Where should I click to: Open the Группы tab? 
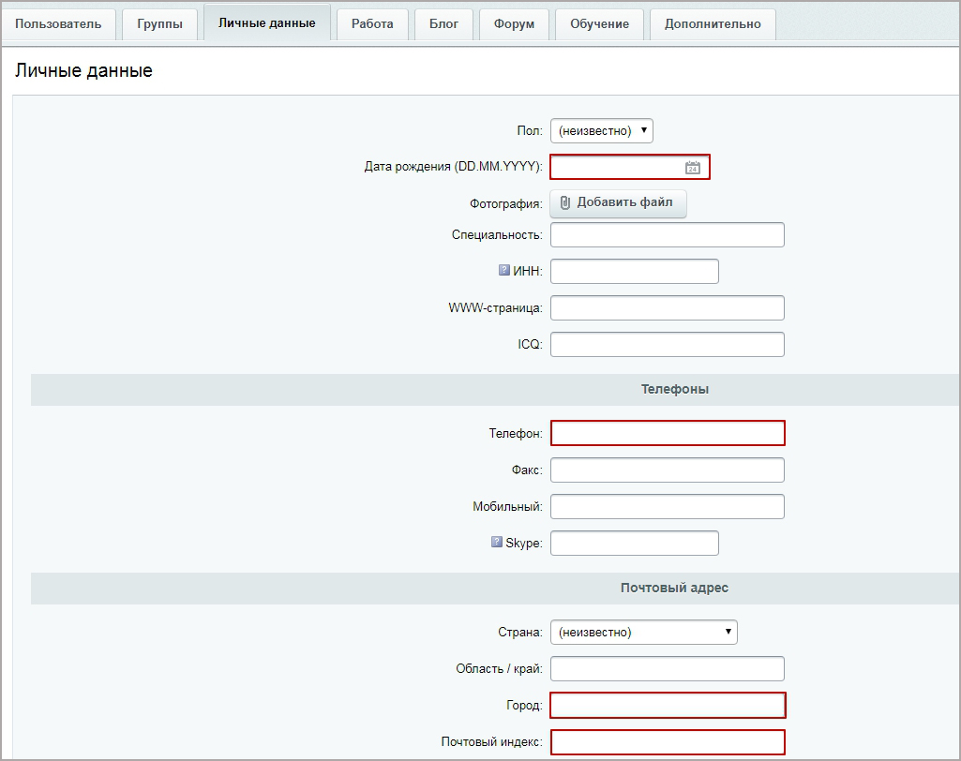159,24
